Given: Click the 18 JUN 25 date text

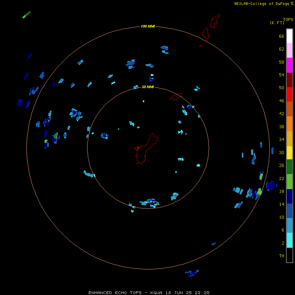Looking at the screenshot, I should 178,293.
